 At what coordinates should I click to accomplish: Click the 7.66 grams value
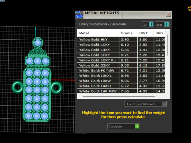(125, 91)
